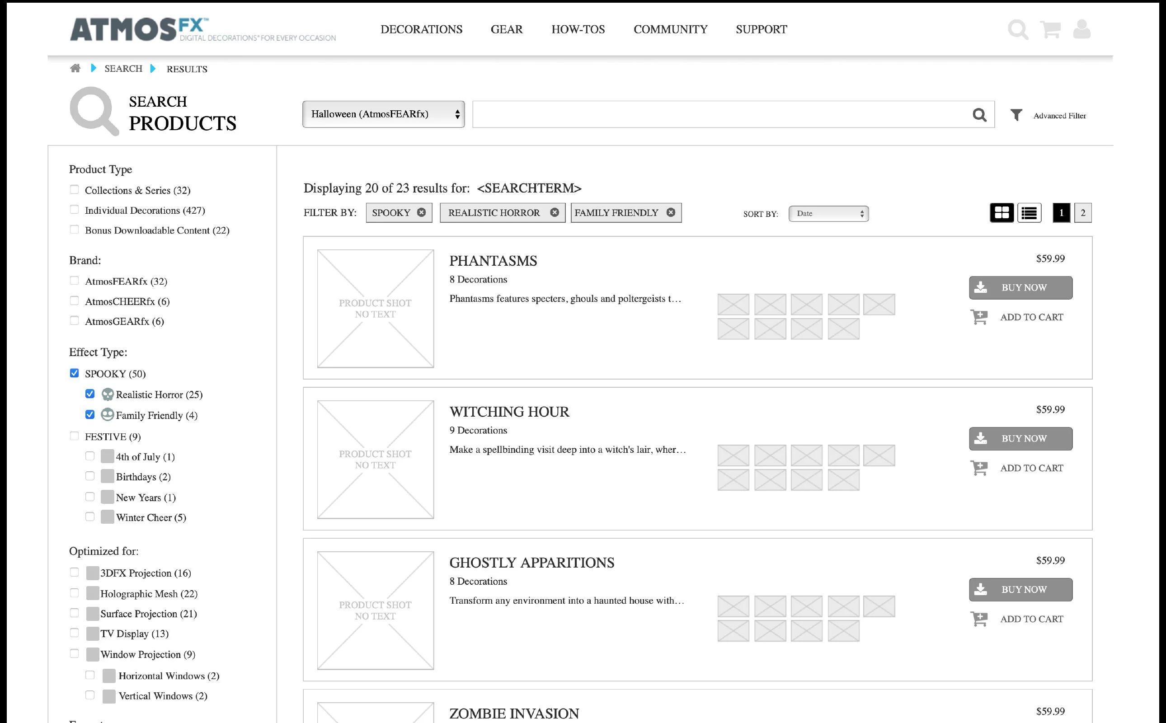The width and height of the screenshot is (1166, 723).
Task: Check the Individual Decorations checkbox
Action: 74,209
